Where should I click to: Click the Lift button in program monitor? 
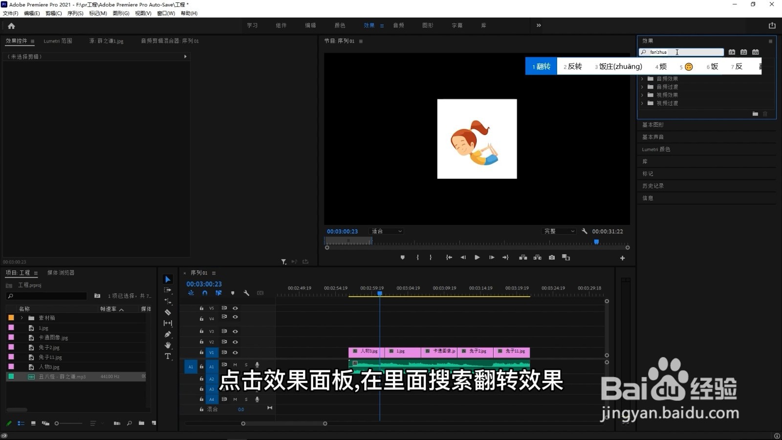(x=523, y=258)
